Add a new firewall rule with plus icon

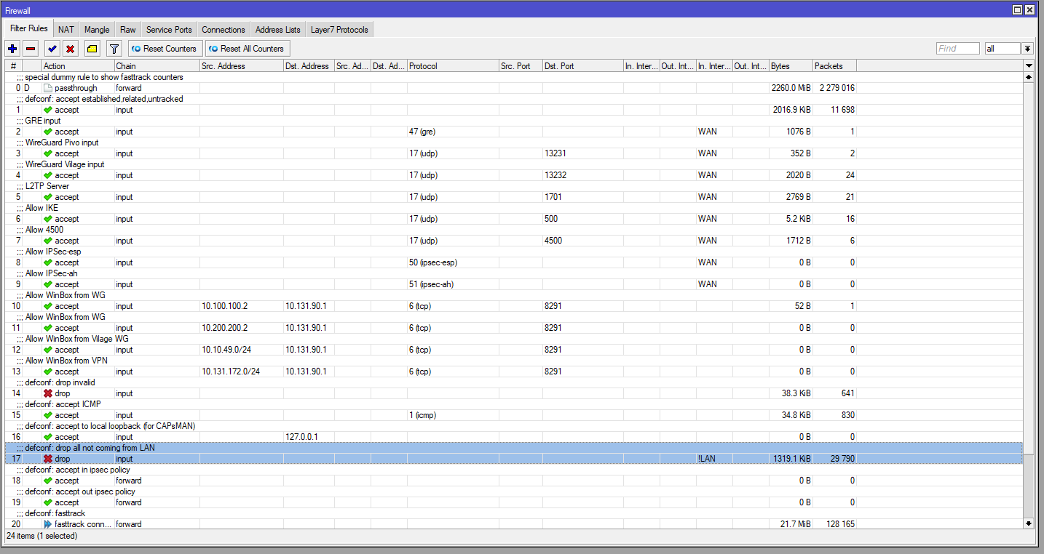pyautogui.click(x=12, y=49)
